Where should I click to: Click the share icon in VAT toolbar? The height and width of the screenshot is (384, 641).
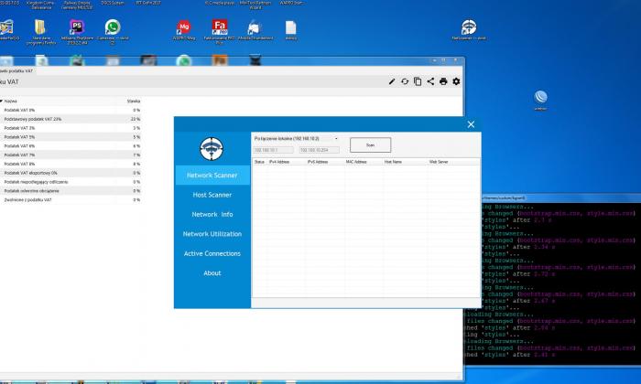point(430,81)
